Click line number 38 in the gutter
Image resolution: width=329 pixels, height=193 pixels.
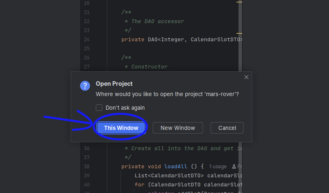click(x=86, y=167)
